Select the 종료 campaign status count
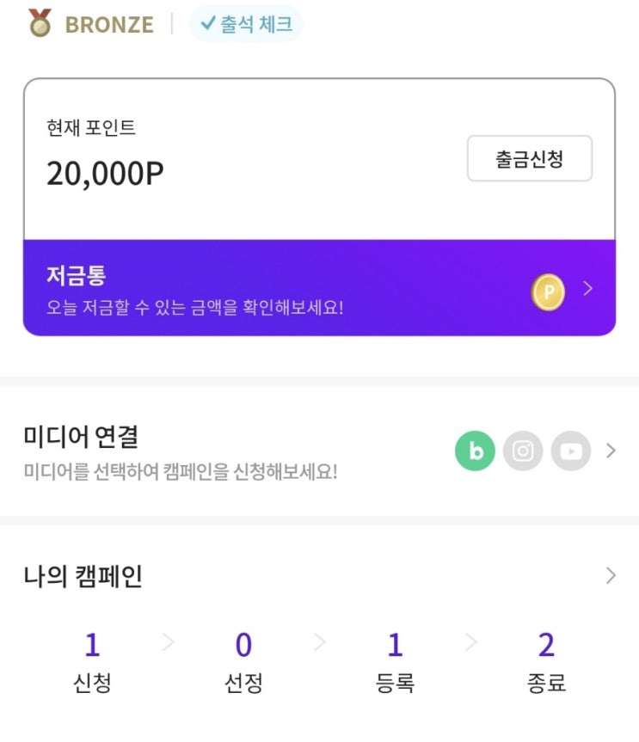The height and width of the screenshot is (742, 639). pos(546,663)
